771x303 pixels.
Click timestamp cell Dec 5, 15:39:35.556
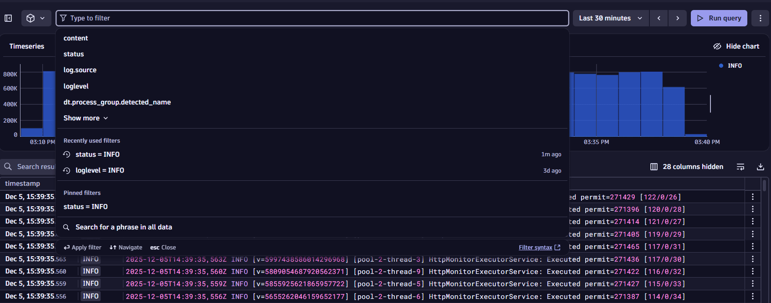(36, 296)
